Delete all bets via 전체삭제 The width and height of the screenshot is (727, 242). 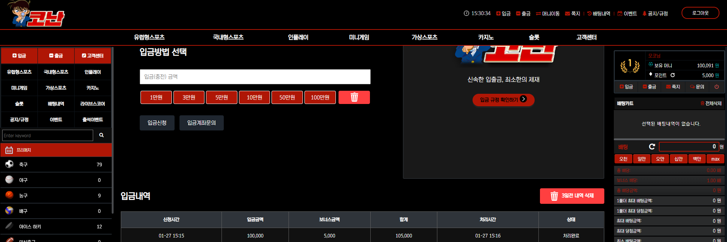pyautogui.click(x=711, y=103)
